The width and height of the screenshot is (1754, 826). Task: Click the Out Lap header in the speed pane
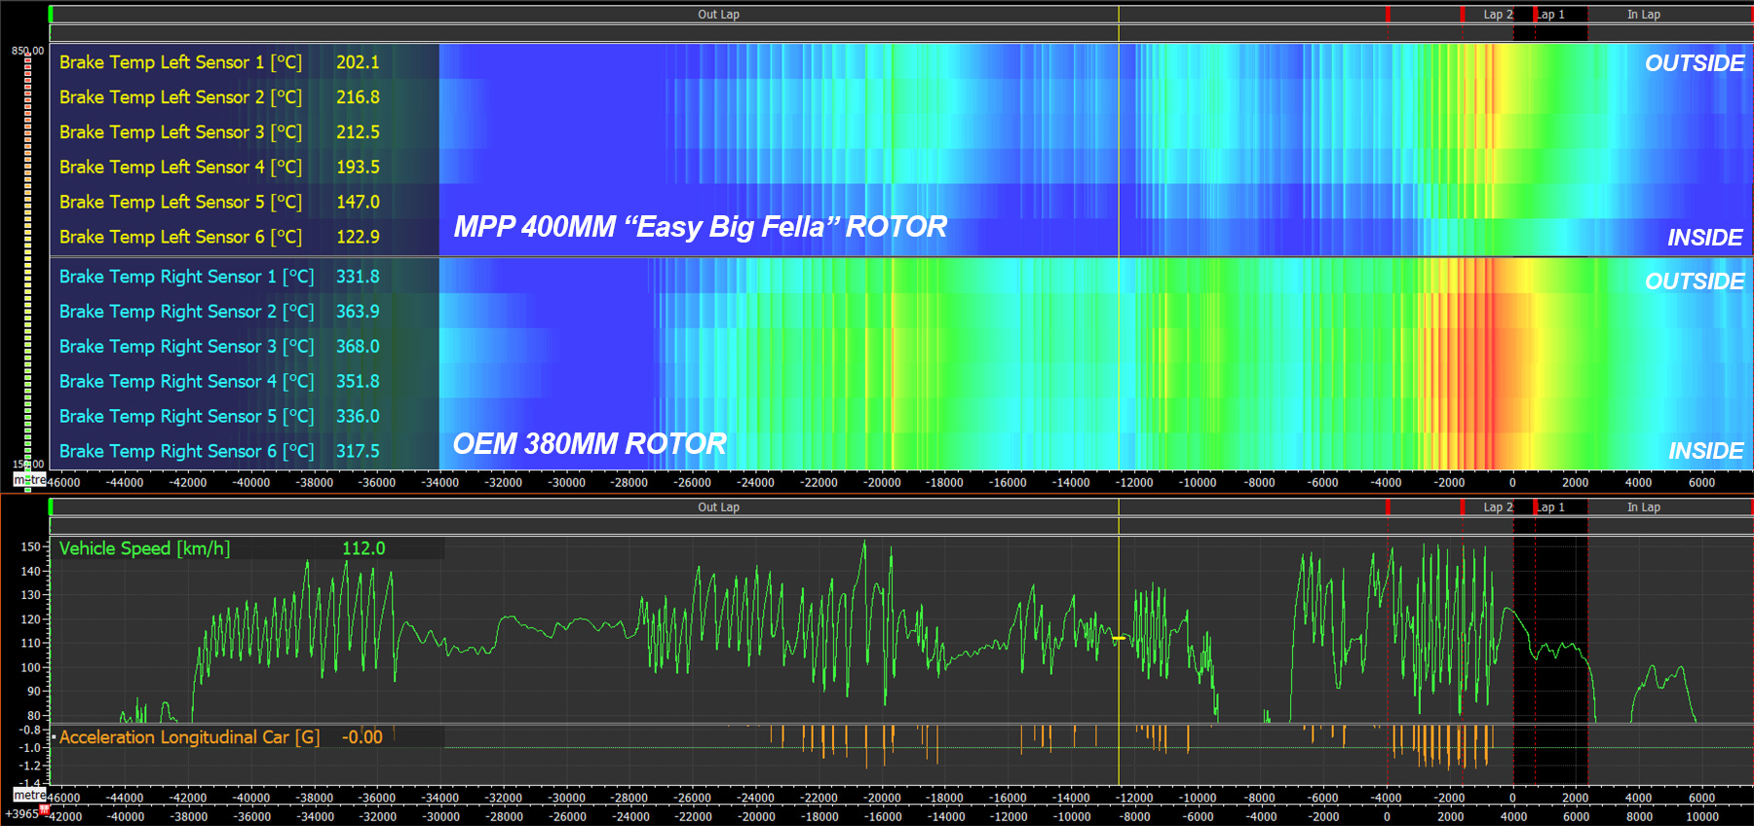click(718, 507)
